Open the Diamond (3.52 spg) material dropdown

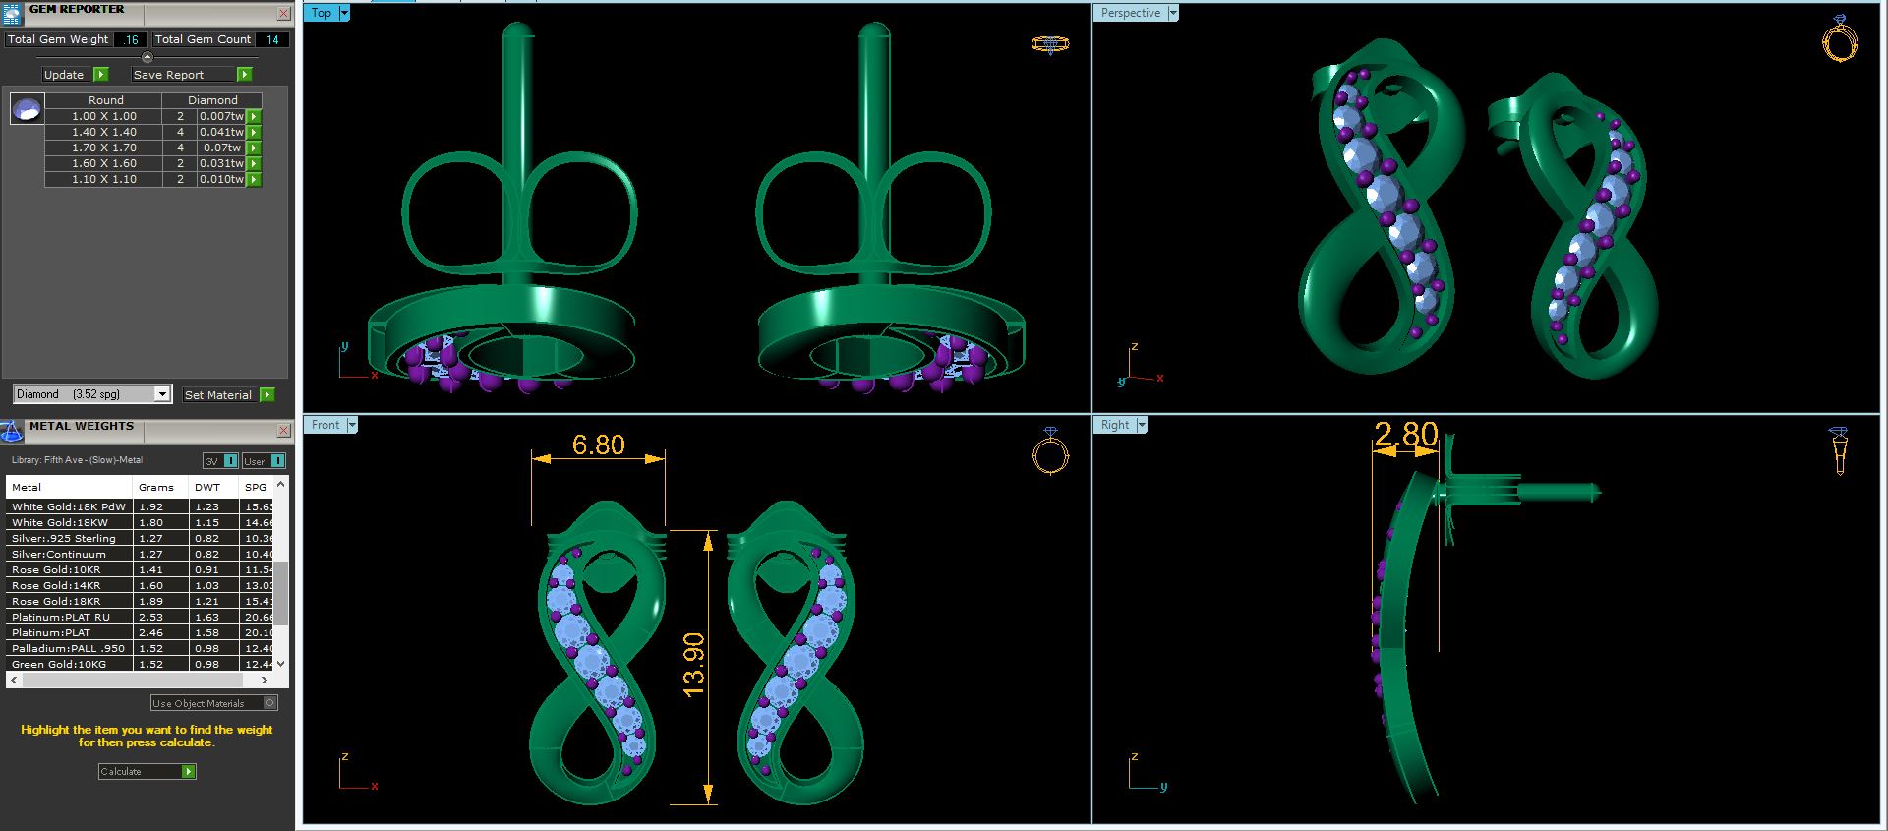[x=162, y=394]
